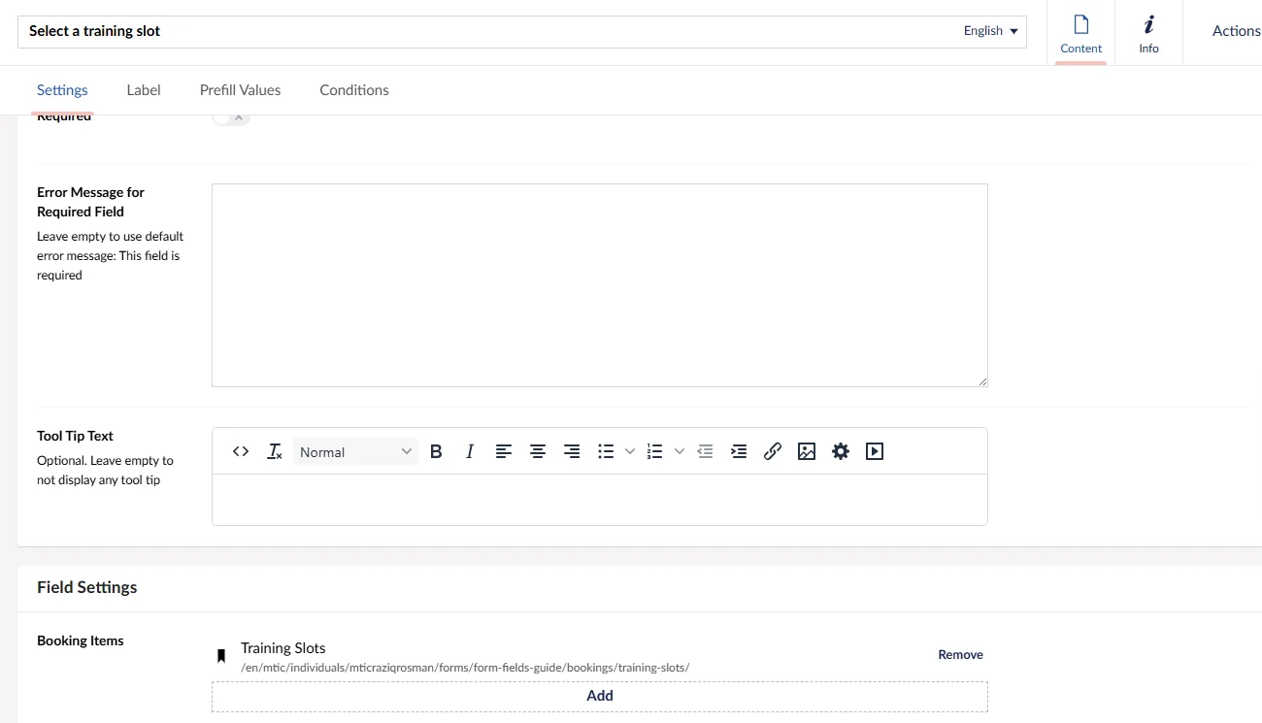Viewport: 1262px width, 723px height.
Task: Open the editor settings gear icon
Action: (x=840, y=451)
